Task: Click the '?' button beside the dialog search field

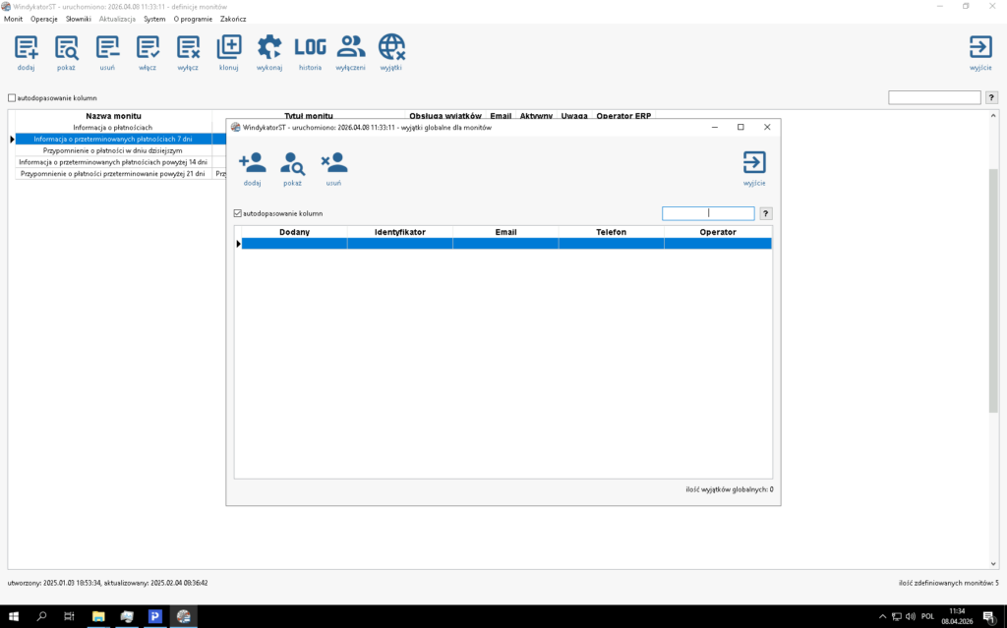Action: click(x=766, y=213)
